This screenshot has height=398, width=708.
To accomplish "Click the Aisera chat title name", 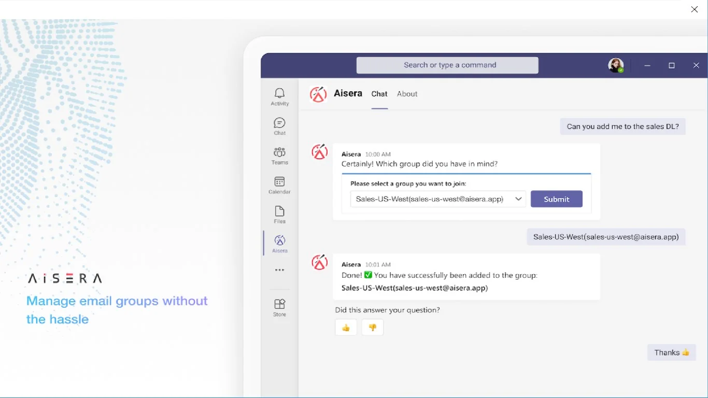I will [x=348, y=94].
